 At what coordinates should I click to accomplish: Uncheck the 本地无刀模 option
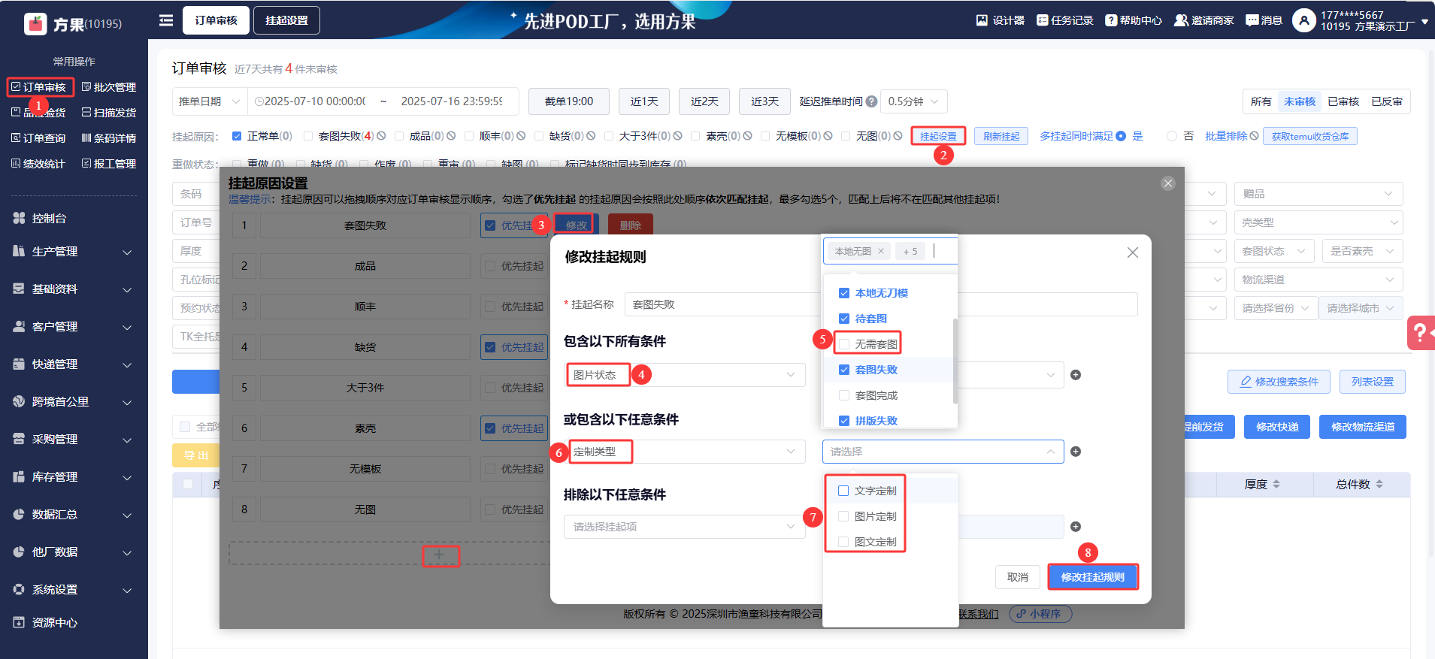[844, 293]
